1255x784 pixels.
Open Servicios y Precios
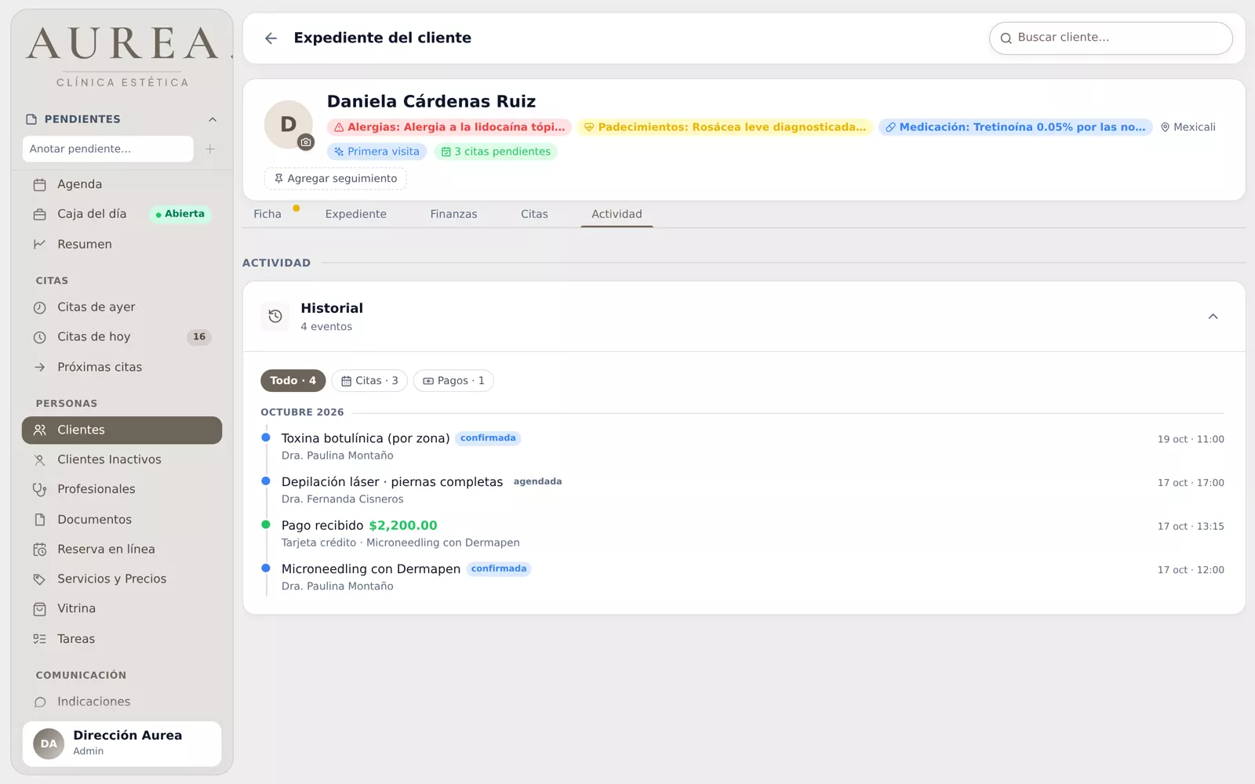point(122,579)
